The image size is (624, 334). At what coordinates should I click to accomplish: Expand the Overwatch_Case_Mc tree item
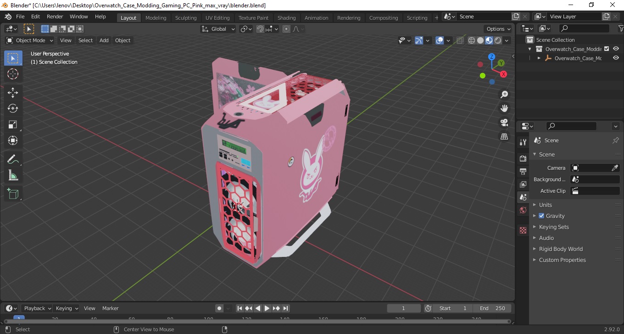[x=539, y=58]
